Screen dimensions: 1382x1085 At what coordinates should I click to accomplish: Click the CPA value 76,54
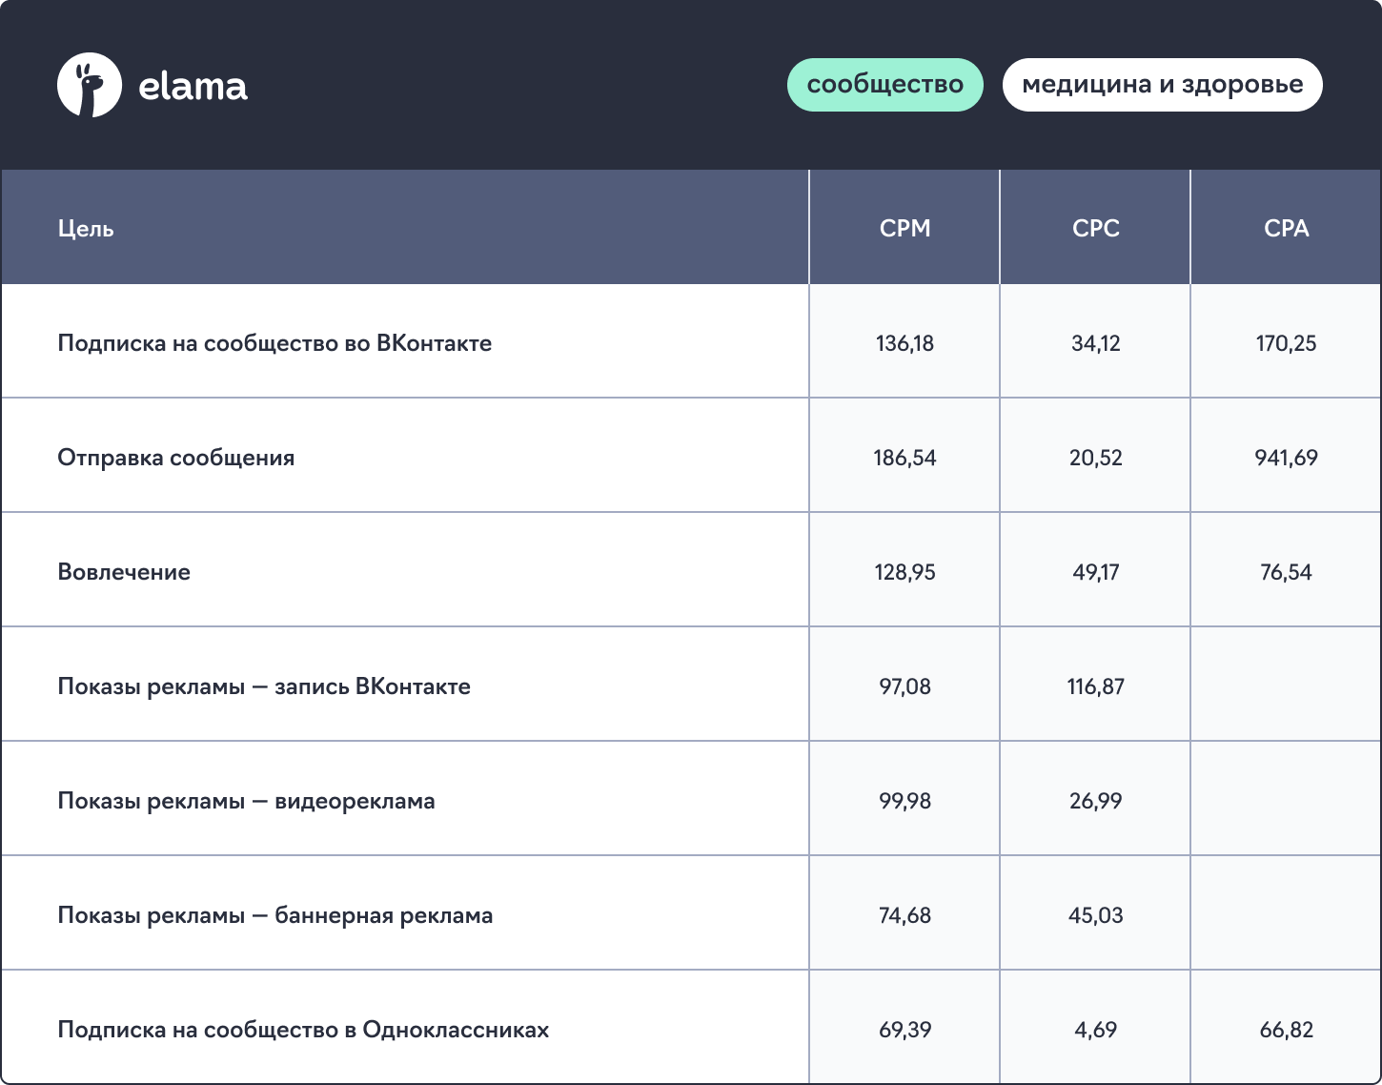tap(1286, 572)
